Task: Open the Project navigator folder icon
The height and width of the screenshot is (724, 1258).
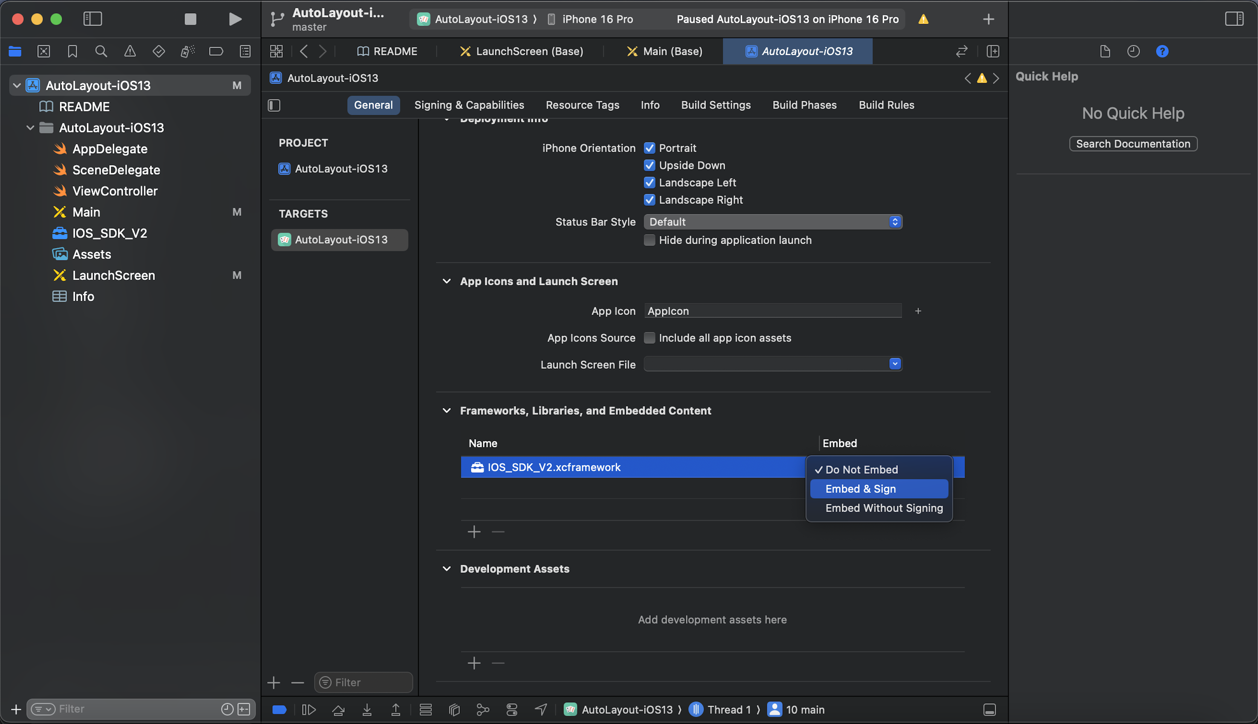Action: pyautogui.click(x=15, y=51)
